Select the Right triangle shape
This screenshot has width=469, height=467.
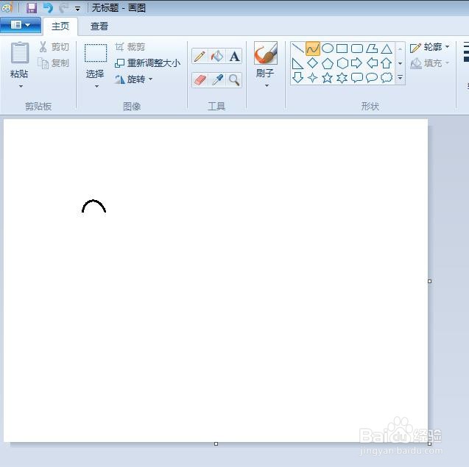pyautogui.click(x=297, y=63)
